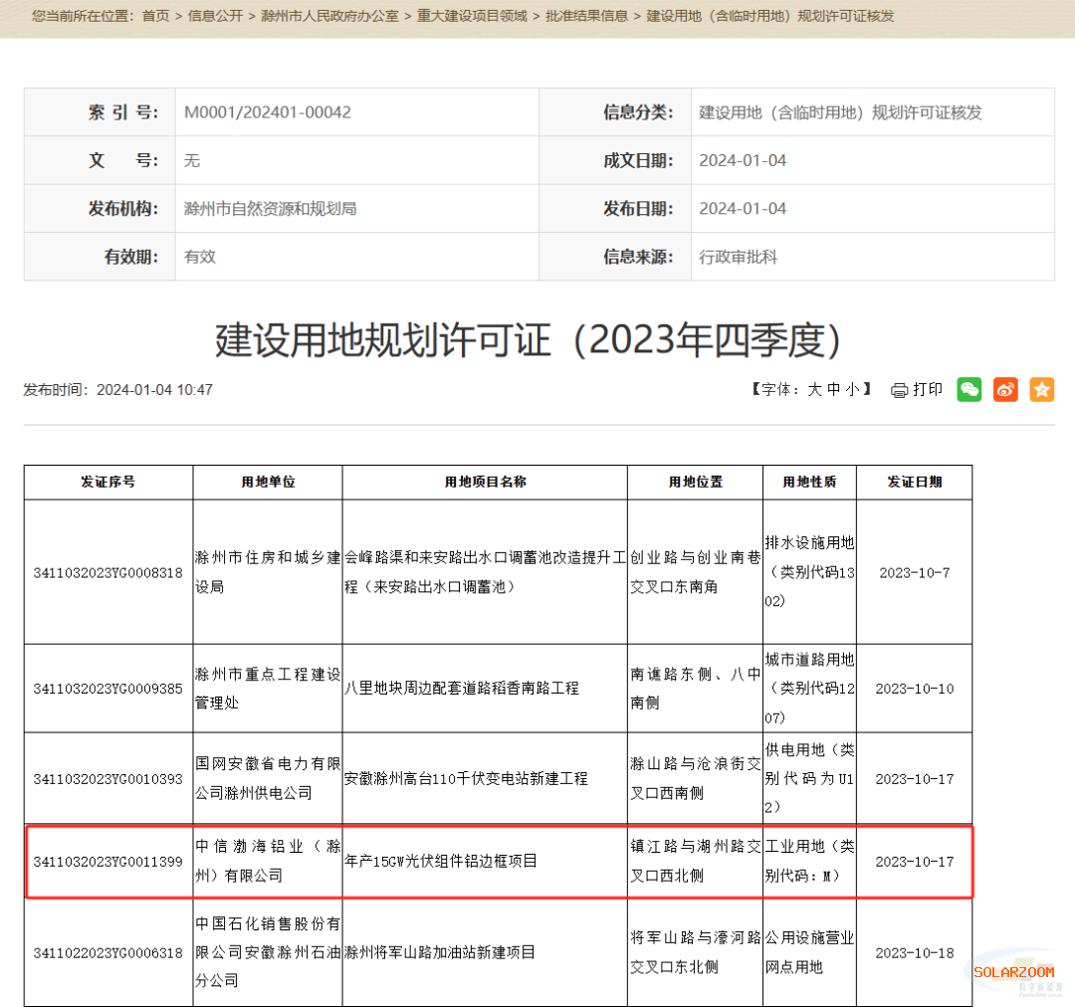Click table header 用地位置
This screenshot has width=1075, height=1007.
(x=695, y=482)
